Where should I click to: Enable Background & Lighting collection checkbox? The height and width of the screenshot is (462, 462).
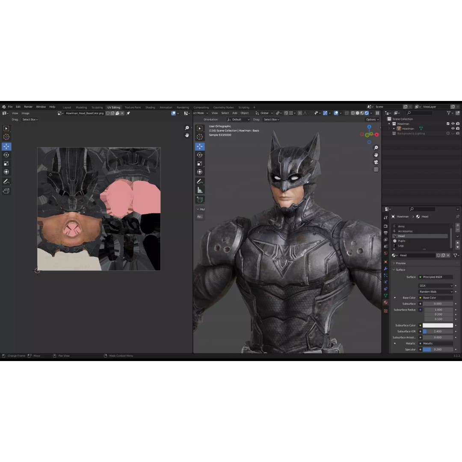coord(448,133)
